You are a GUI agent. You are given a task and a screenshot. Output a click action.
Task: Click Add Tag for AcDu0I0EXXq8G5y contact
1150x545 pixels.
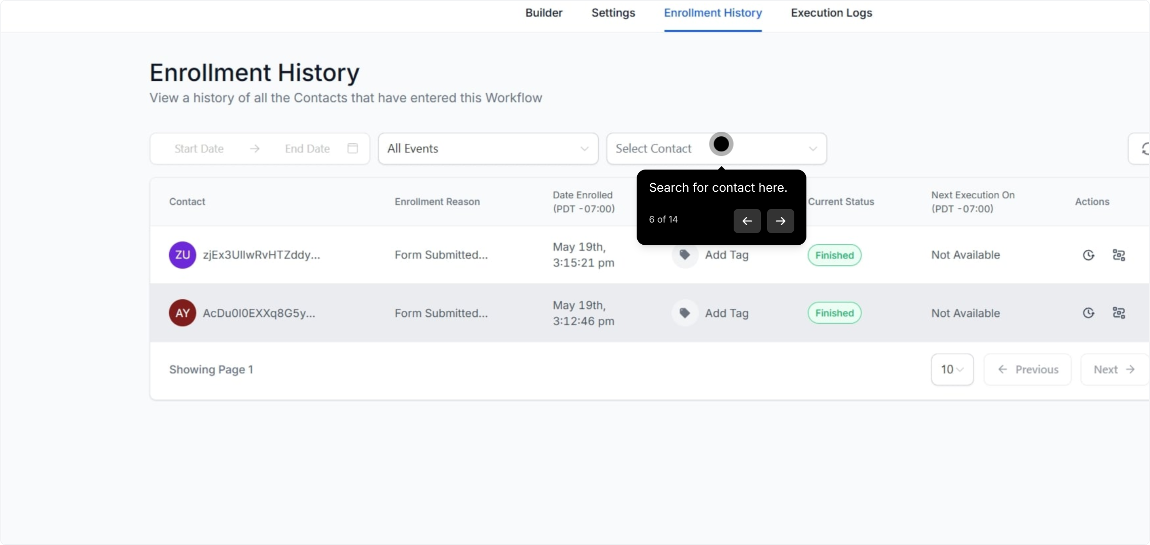(x=727, y=313)
